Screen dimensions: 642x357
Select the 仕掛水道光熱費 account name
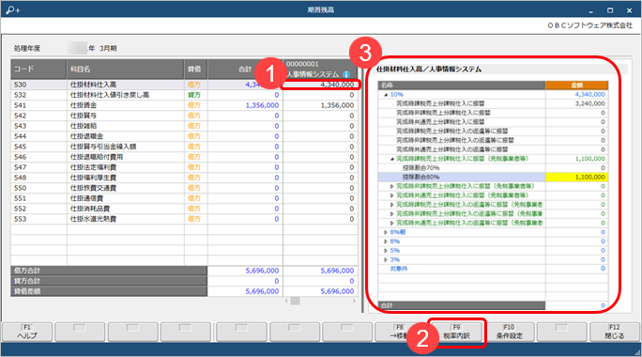click(x=93, y=219)
